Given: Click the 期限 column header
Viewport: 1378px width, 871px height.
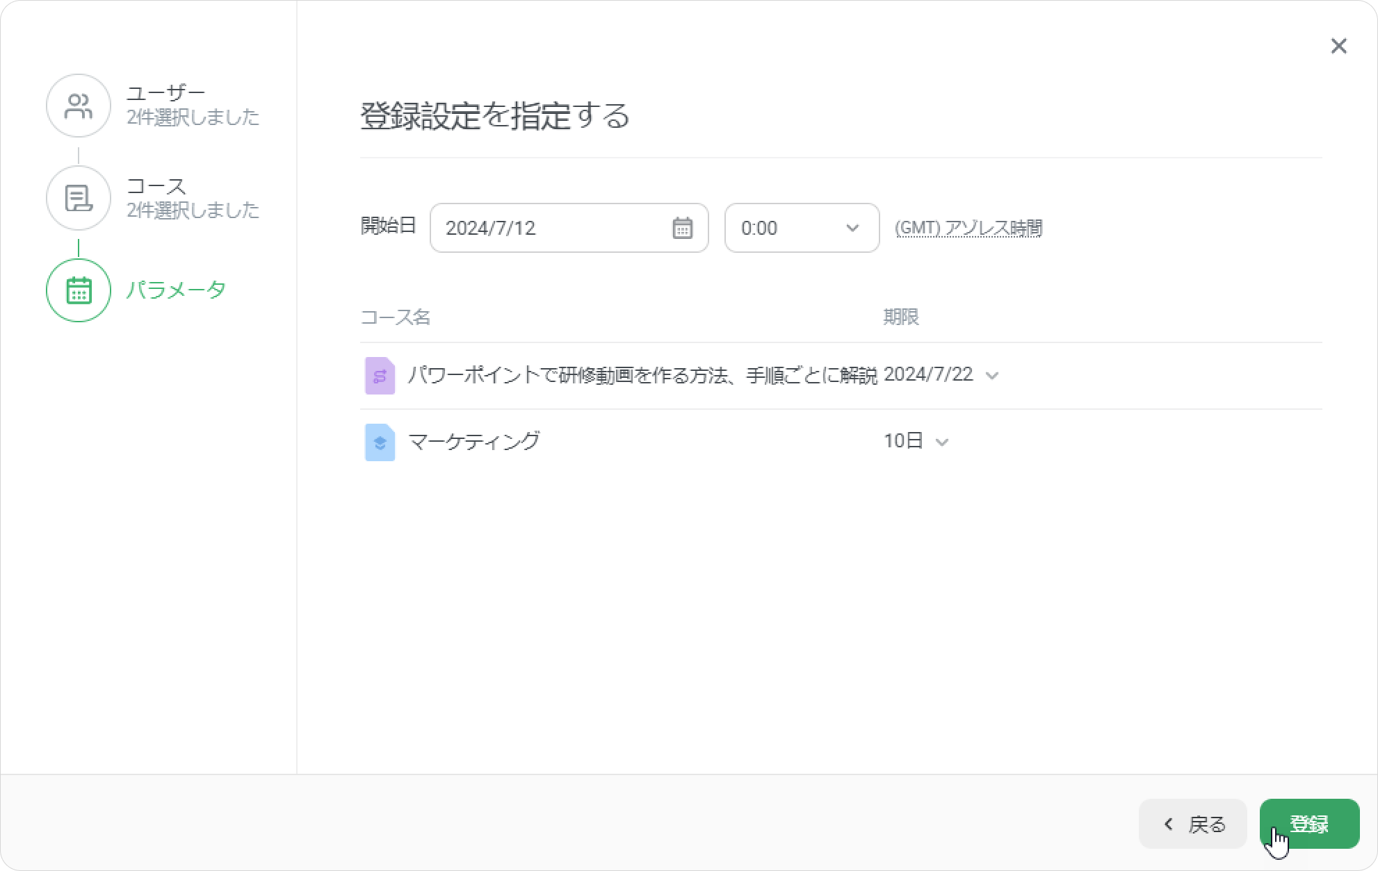Looking at the screenshot, I should tap(901, 317).
